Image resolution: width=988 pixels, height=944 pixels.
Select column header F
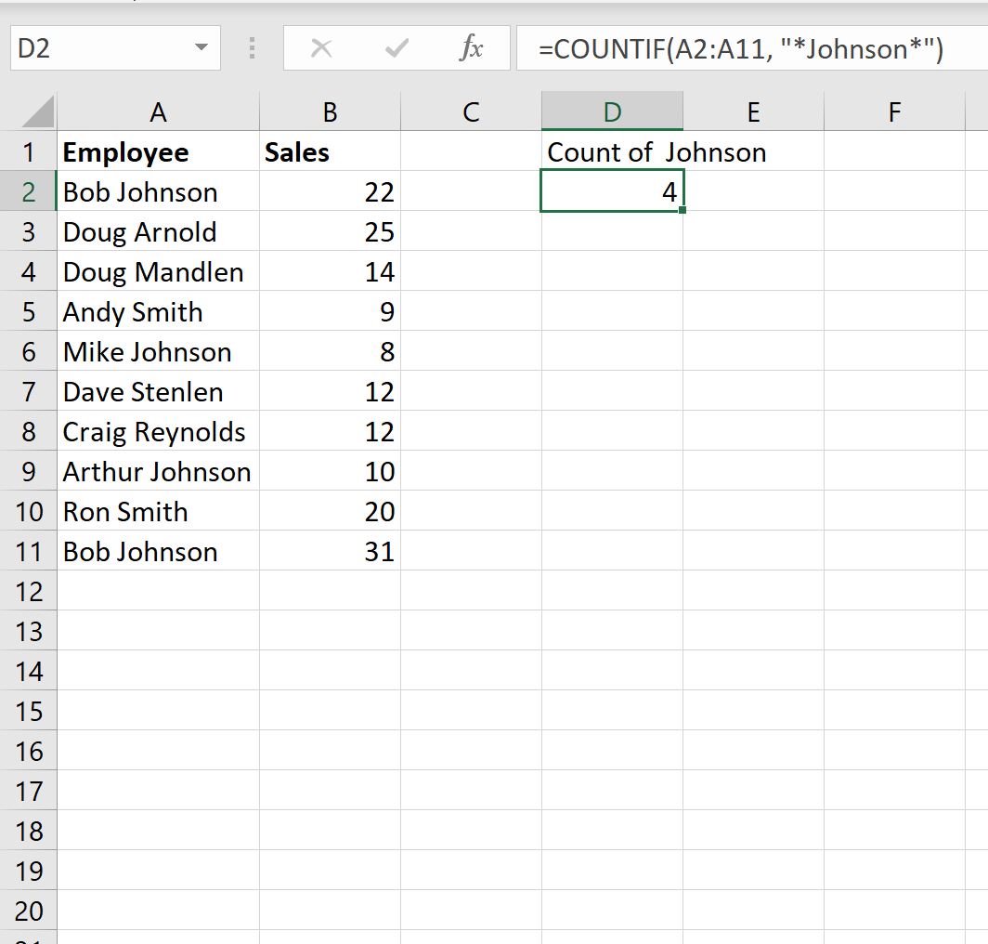(x=892, y=111)
